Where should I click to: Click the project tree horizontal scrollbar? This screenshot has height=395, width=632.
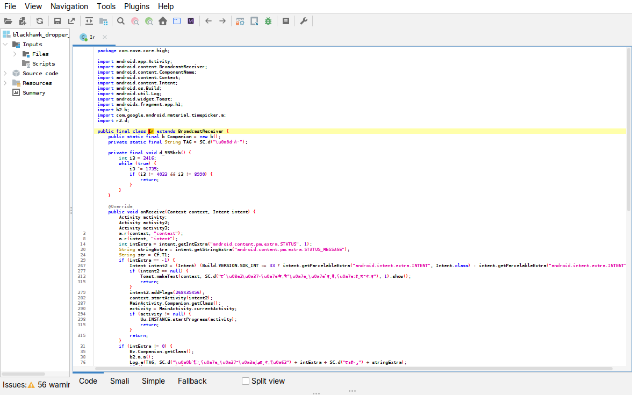pyautogui.click(x=24, y=374)
